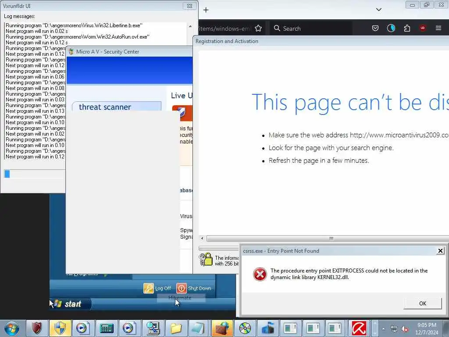Viewport: 449px width, 337px height.
Task: Click OK in csrss.exe error dialog
Action: pyautogui.click(x=422, y=304)
